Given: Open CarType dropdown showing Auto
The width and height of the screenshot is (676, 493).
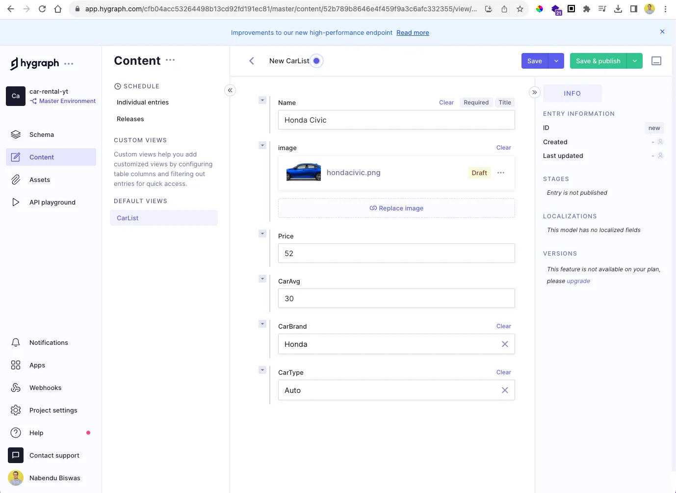Looking at the screenshot, I should (396, 390).
